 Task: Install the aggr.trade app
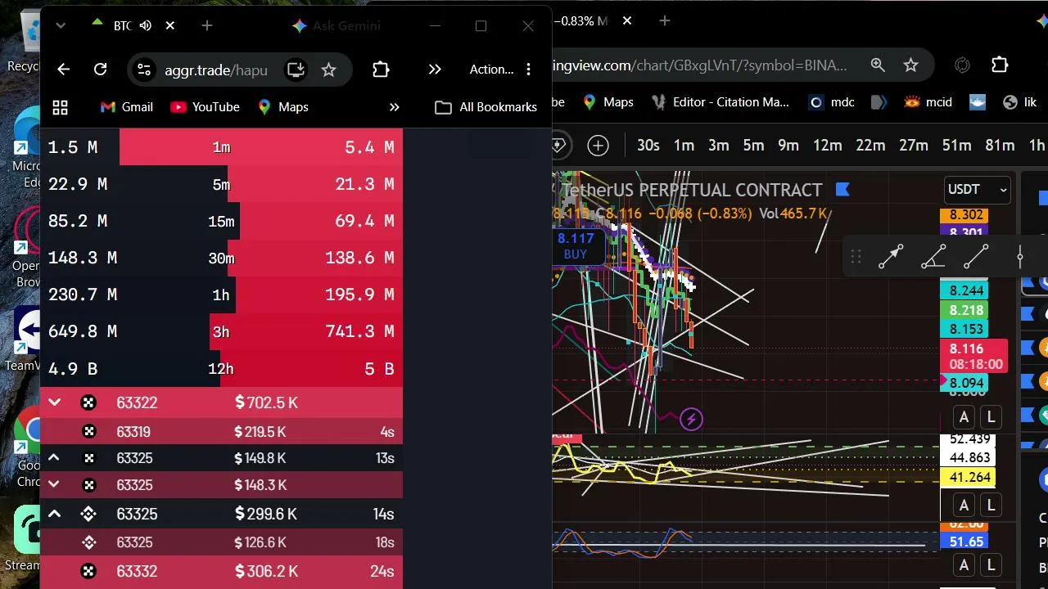pyautogui.click(x=296, y=70)
